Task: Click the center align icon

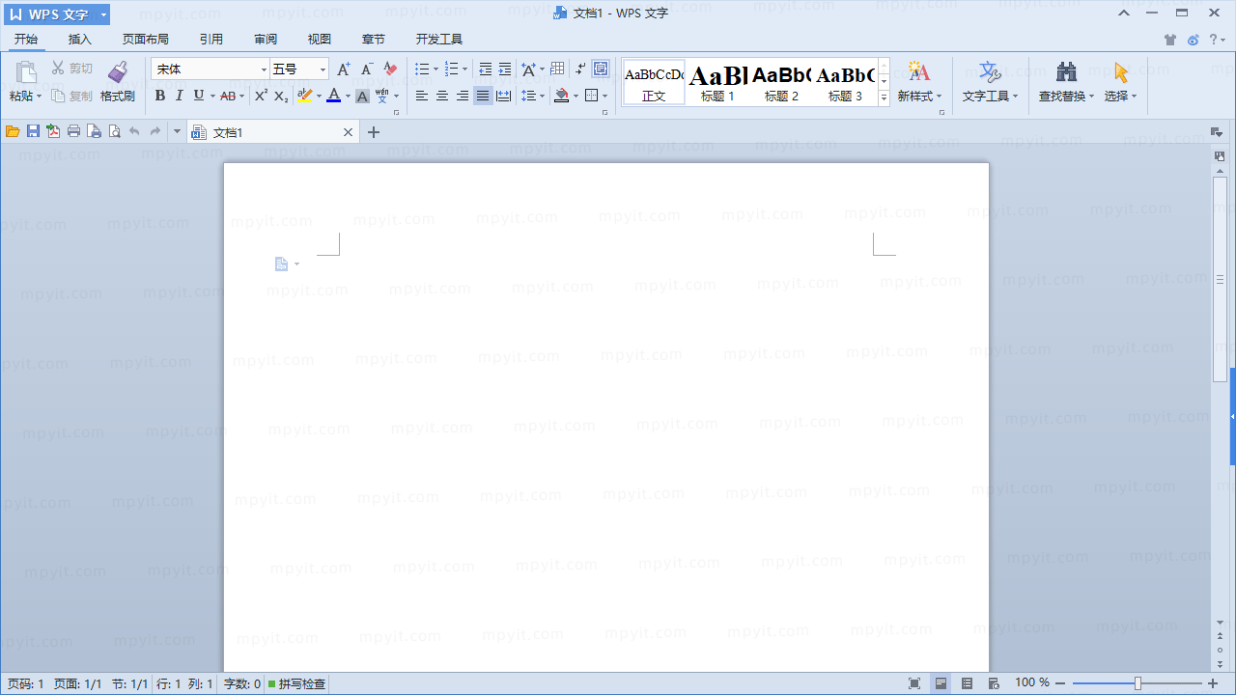Action: coord(442,96)
